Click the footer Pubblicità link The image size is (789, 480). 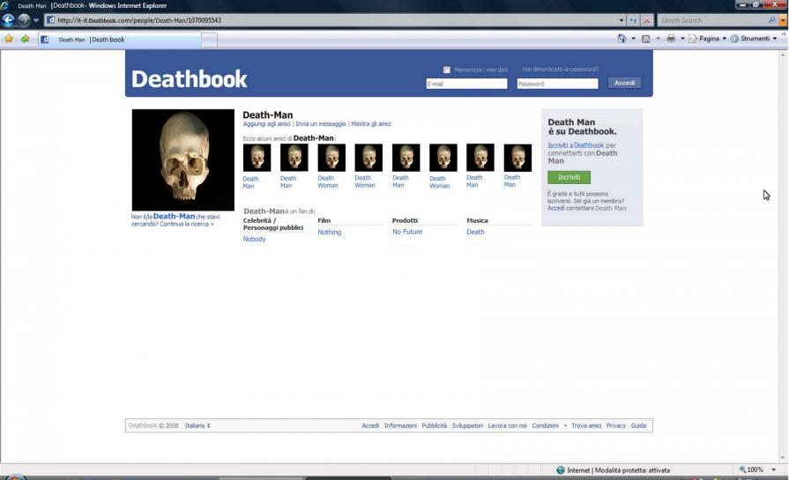coord(435,425)
